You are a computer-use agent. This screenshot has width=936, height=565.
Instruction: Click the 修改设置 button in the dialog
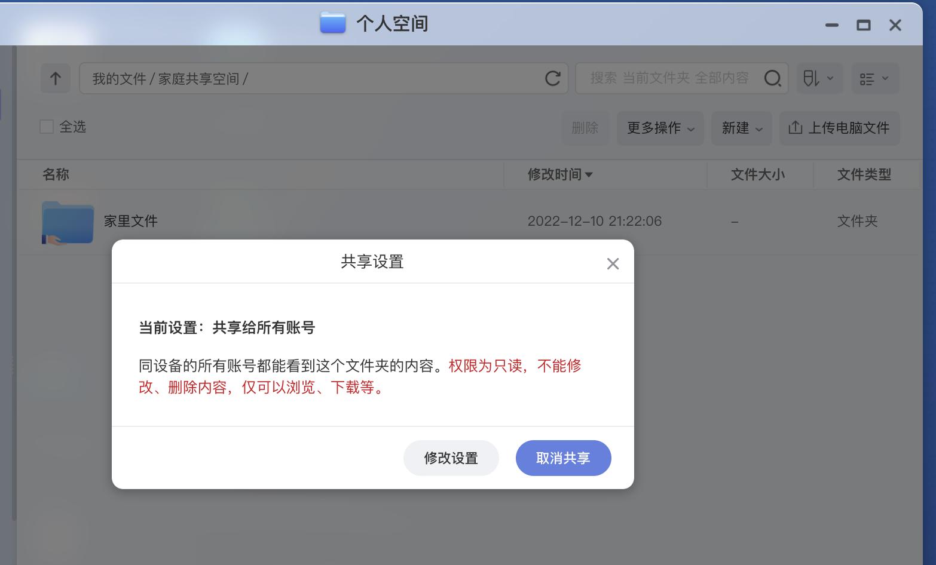(451, 458)
